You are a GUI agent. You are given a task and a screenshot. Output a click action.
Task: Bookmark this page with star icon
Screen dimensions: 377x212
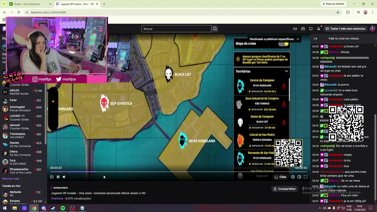point(338,12)
